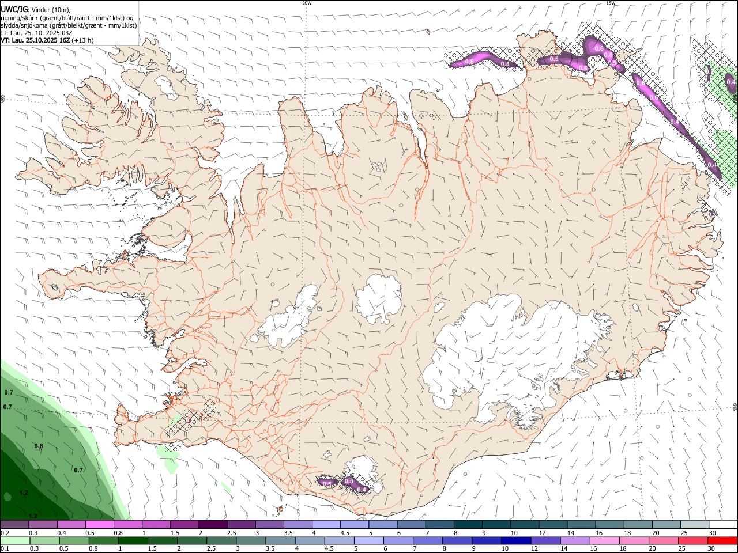Pick the 7 blue swatch in the lower legend row
Viewport: 738px width, 553px height.
pyautogui.click(x=428, y=541)
